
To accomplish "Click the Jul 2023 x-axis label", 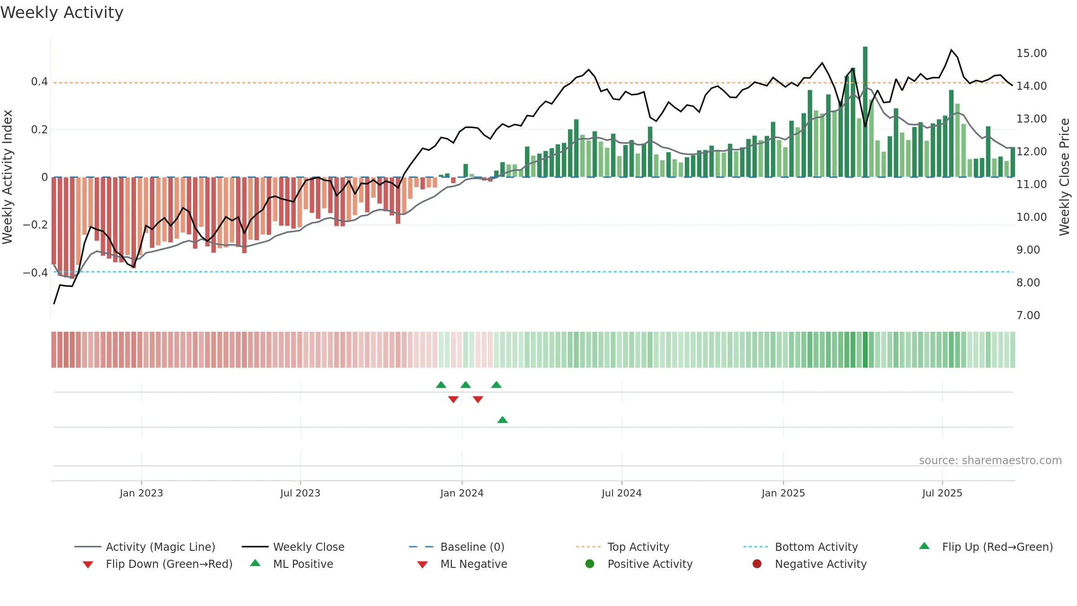I will pyautogui.click(x=300, y=493).
